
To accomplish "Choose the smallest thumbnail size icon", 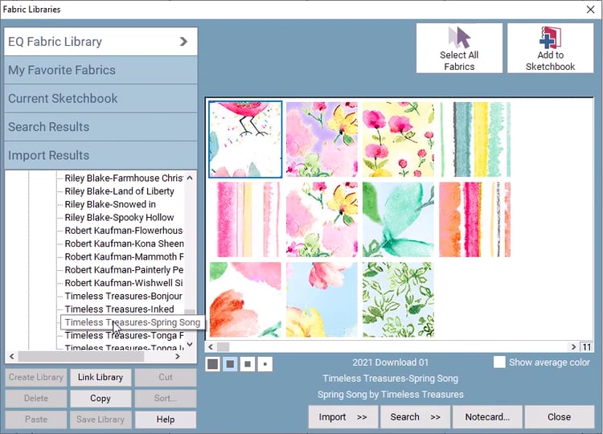I will pos(265,363).
